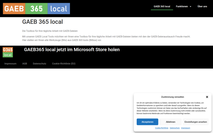Open the Über uns menu item
The image size is (213, 133).
pyautogui.click(x=202, y=6)
